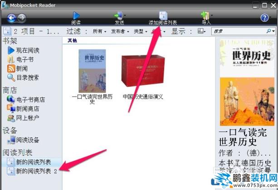
Task: Click the 发送 send icon
Action: 118,15
